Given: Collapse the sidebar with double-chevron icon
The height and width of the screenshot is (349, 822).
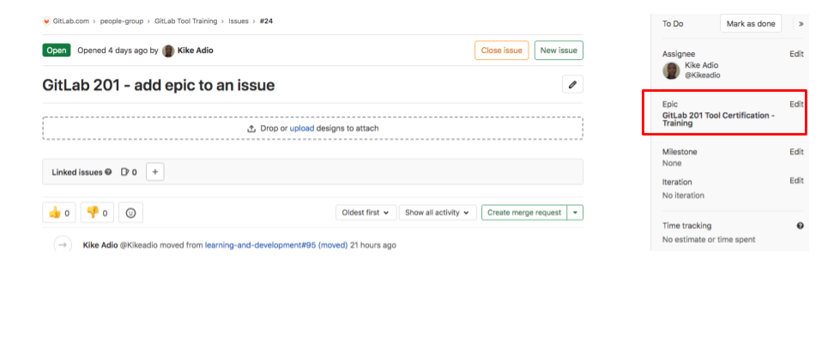Looking at the screenshot, I should click(x=801, y=24).
